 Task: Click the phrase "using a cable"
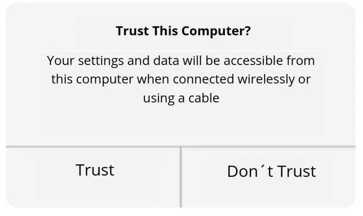(181, 98)
